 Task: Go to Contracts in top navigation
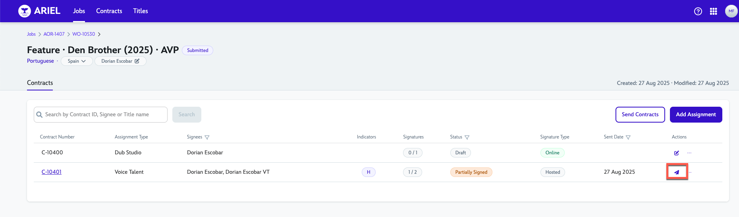point(109,11)
